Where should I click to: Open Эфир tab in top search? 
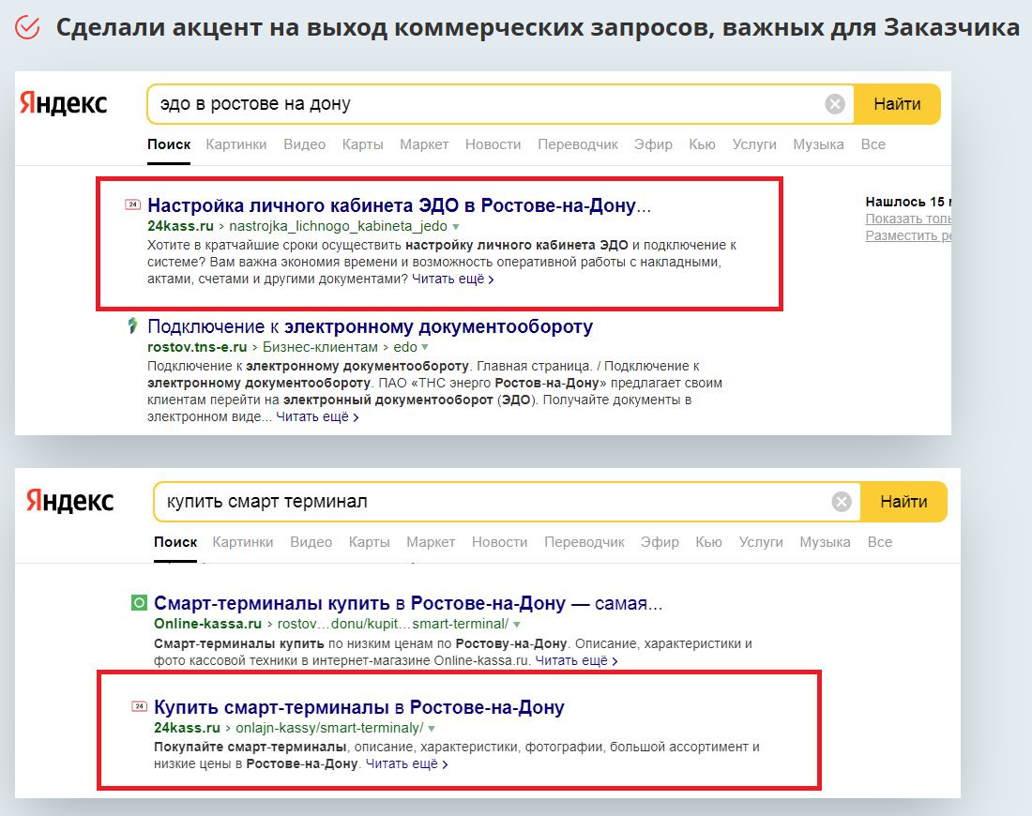[x=653, y=144]
